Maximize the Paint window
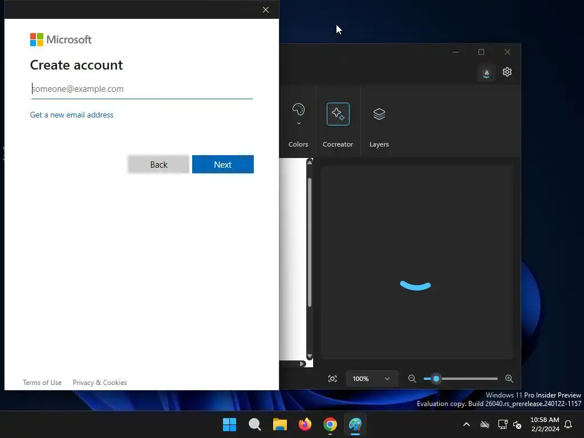The width and height of the screenshot is (584, 438). coord(481,52)
